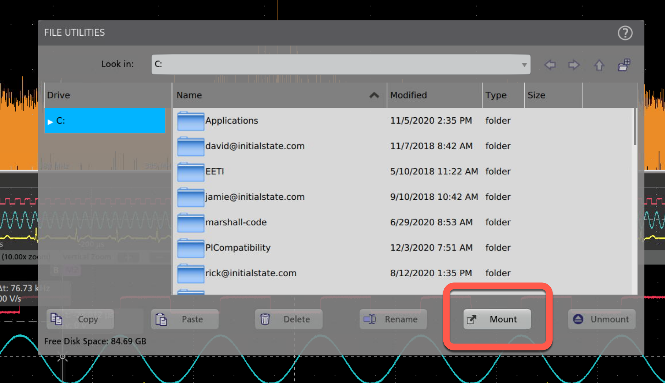Create a new folder icon
This screenshot has height=383, width=665.
624,65
